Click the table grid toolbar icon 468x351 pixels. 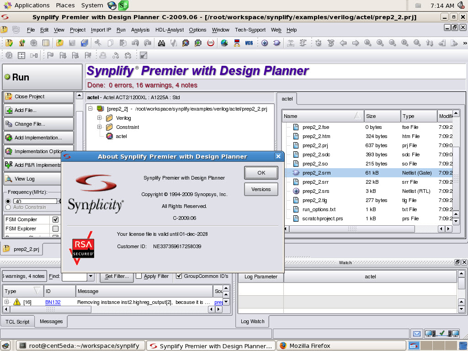46,43
